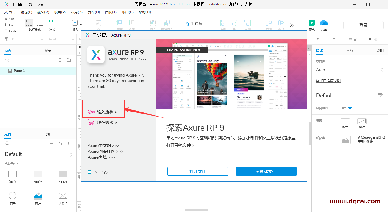Click the Share (共享) cloud icon
This screenshot has width=388, height=212.
[323, 23]
